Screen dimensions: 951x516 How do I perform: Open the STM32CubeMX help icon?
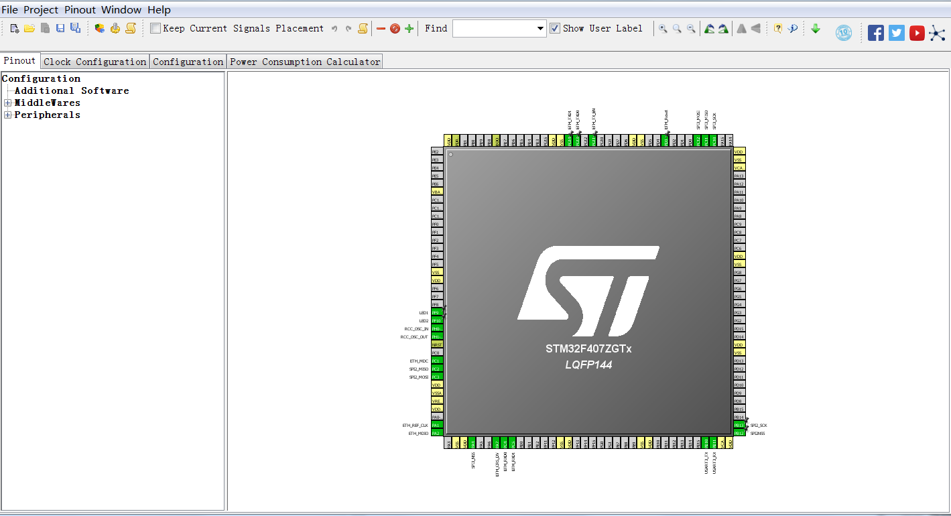[779, 28]
